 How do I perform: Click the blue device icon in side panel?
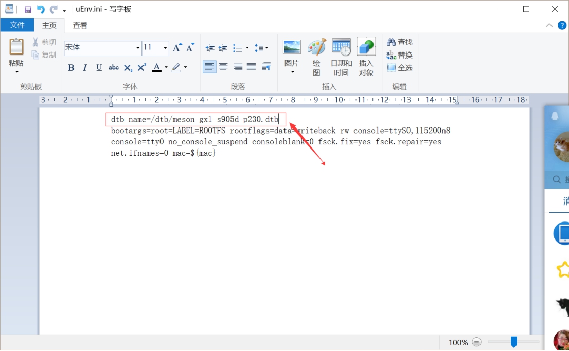tap(561, 233)
